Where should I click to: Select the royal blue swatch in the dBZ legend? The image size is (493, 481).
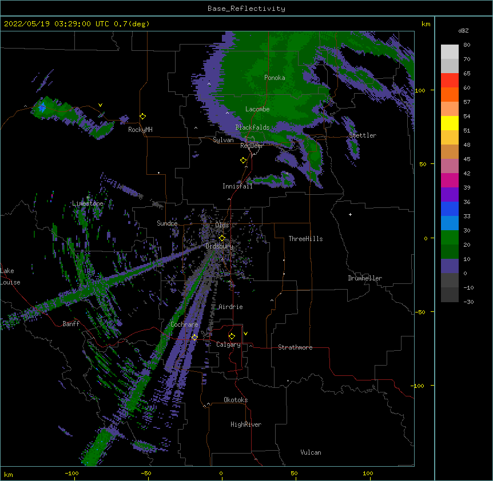pyautogui.click(x=450, y=209)
